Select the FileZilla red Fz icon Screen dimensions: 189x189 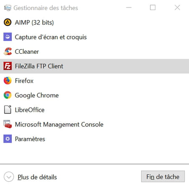coord(8,66)
